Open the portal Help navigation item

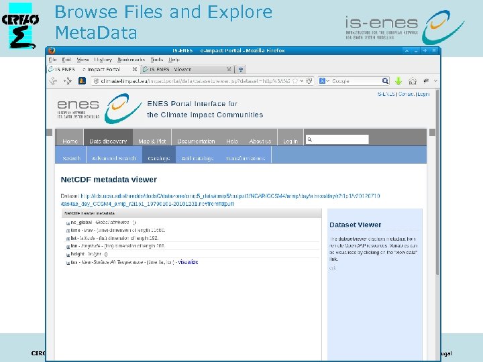point(232,141)
